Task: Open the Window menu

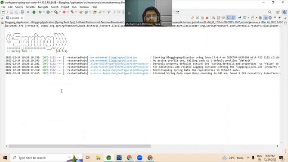Action: click(84, 7)
